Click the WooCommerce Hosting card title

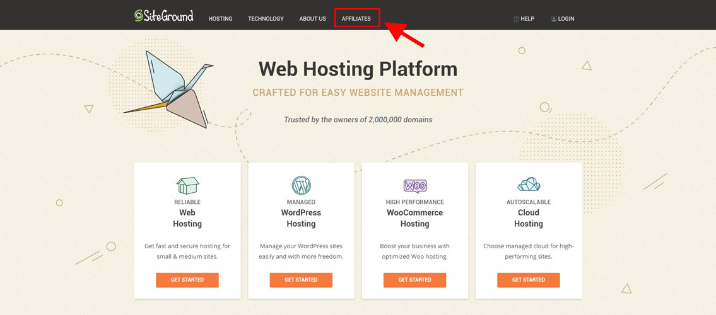pos(414,219)
